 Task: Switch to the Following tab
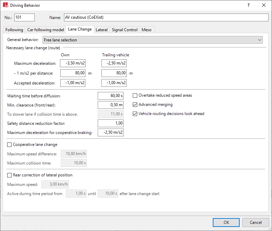click(14, 30)
